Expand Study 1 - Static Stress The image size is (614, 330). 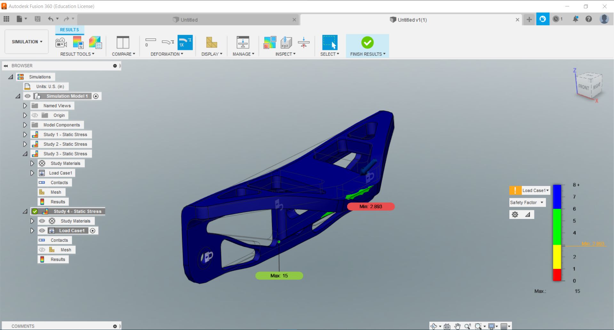pyautogui.click(x=25, y=134)
